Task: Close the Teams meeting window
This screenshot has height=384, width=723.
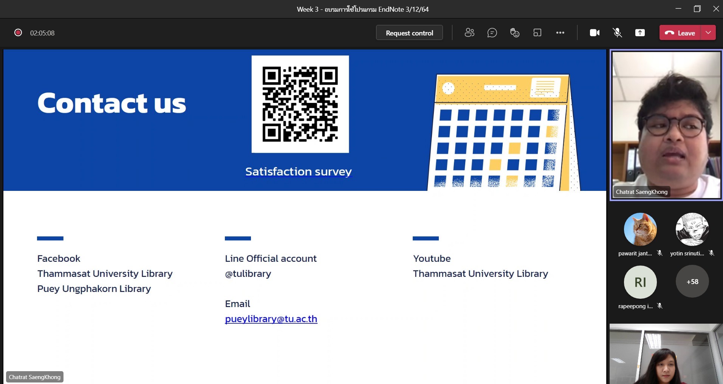Action: [x=716, y=9]
